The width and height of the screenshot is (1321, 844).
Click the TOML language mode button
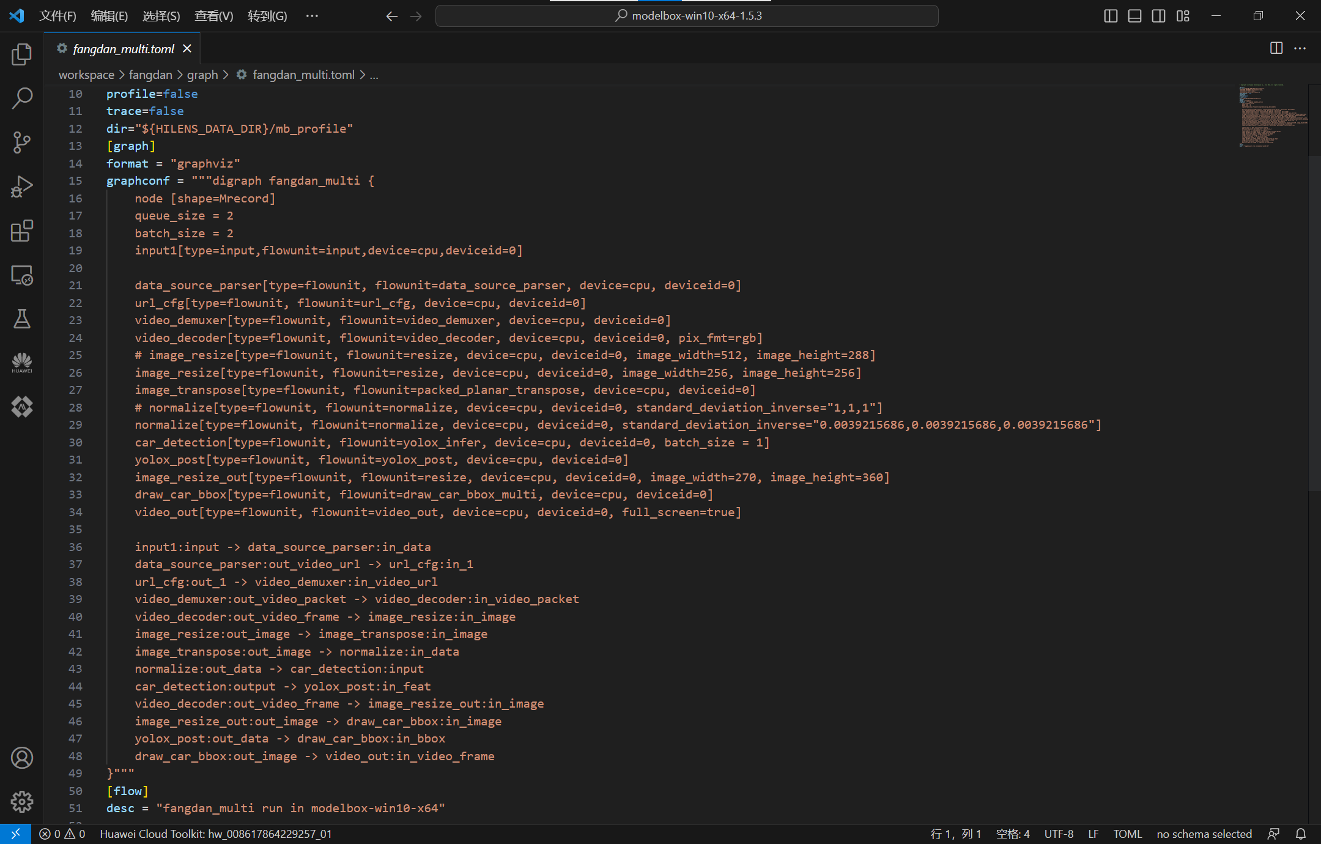[1127, 834]
